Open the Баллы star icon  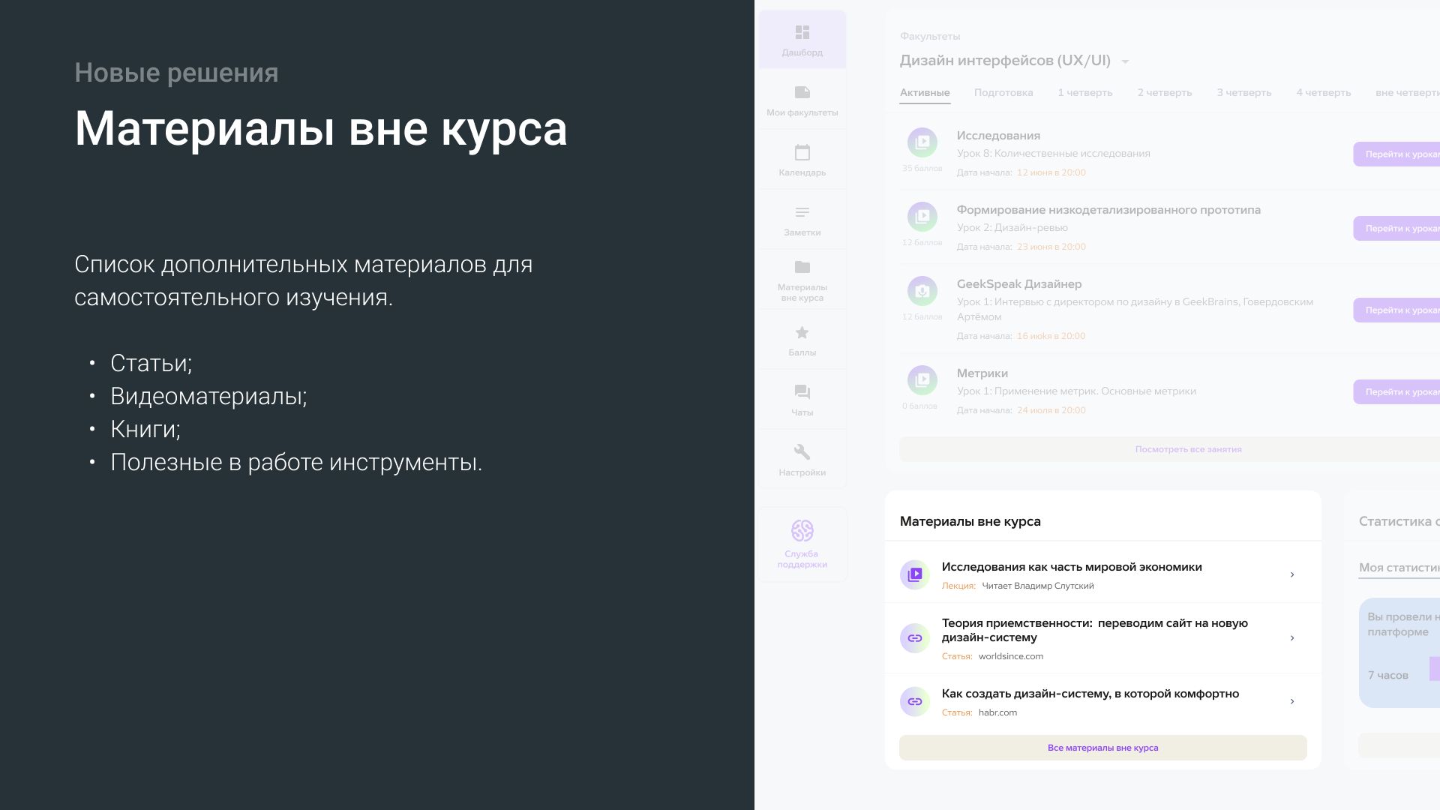(x=802, y=339)
